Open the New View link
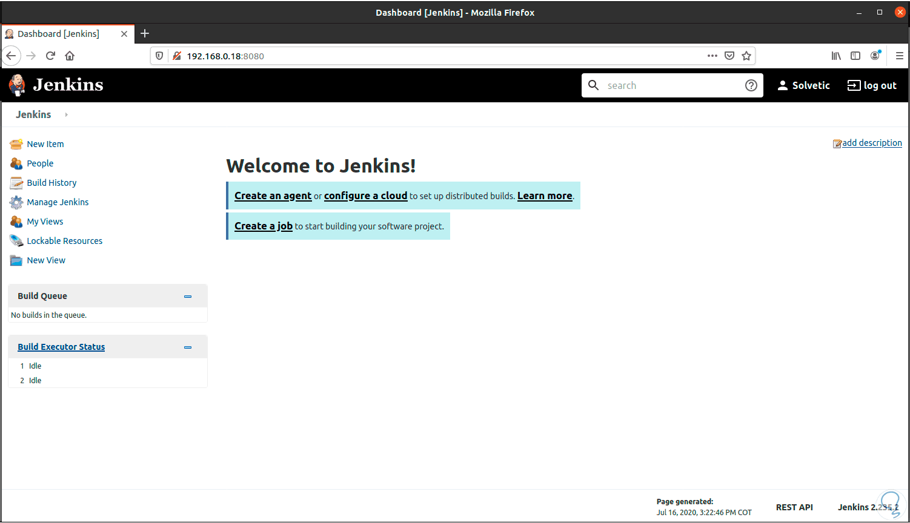Viewport: 910px width, 523px height. click(x=46, y=260)
